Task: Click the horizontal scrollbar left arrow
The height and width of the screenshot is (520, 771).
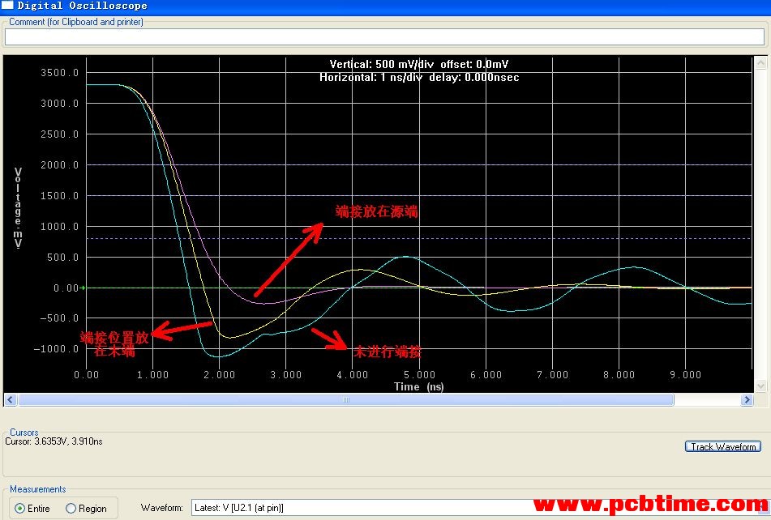Action: point(11,399)
